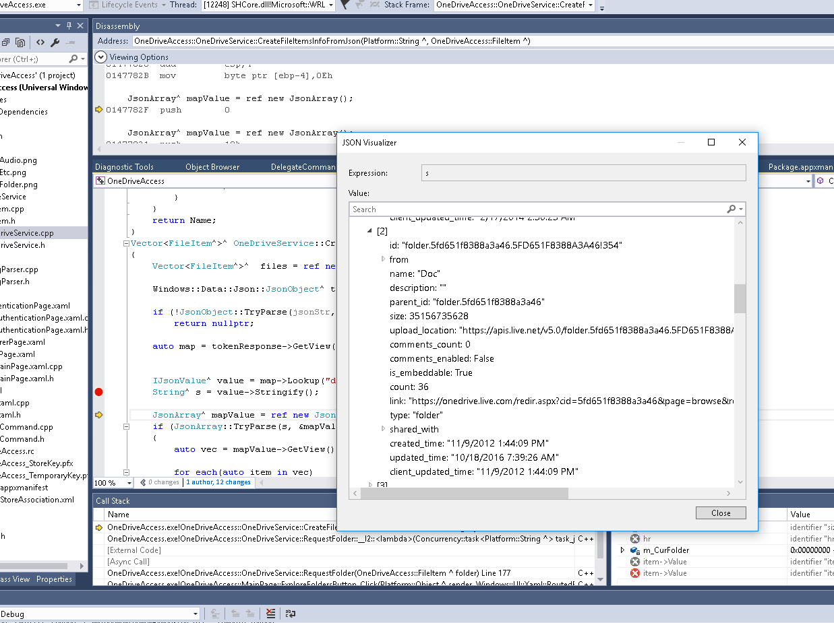Click the red breakpoint marker in the editor margin

(x=99, y=392)
